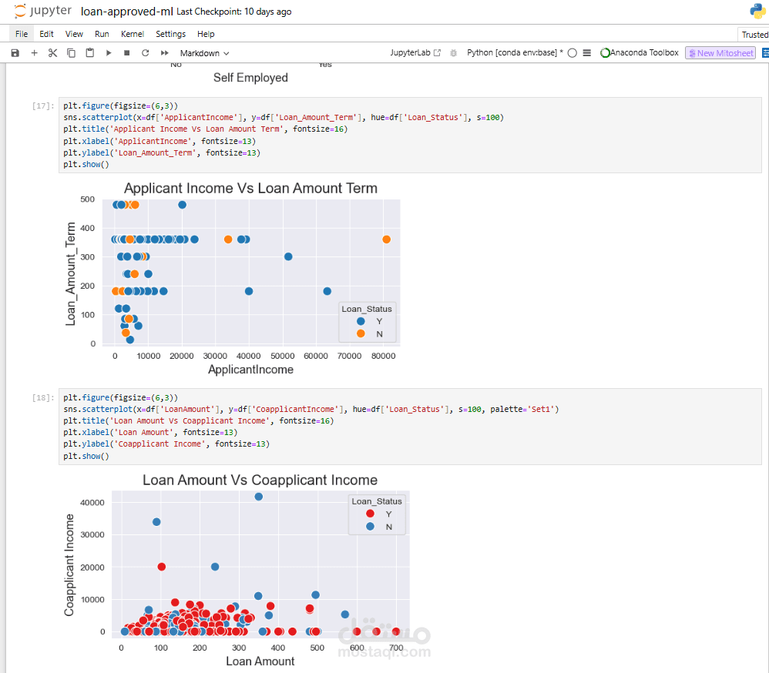Copy the selected cell
Screen dimensions: 769x673
[71, 53]
